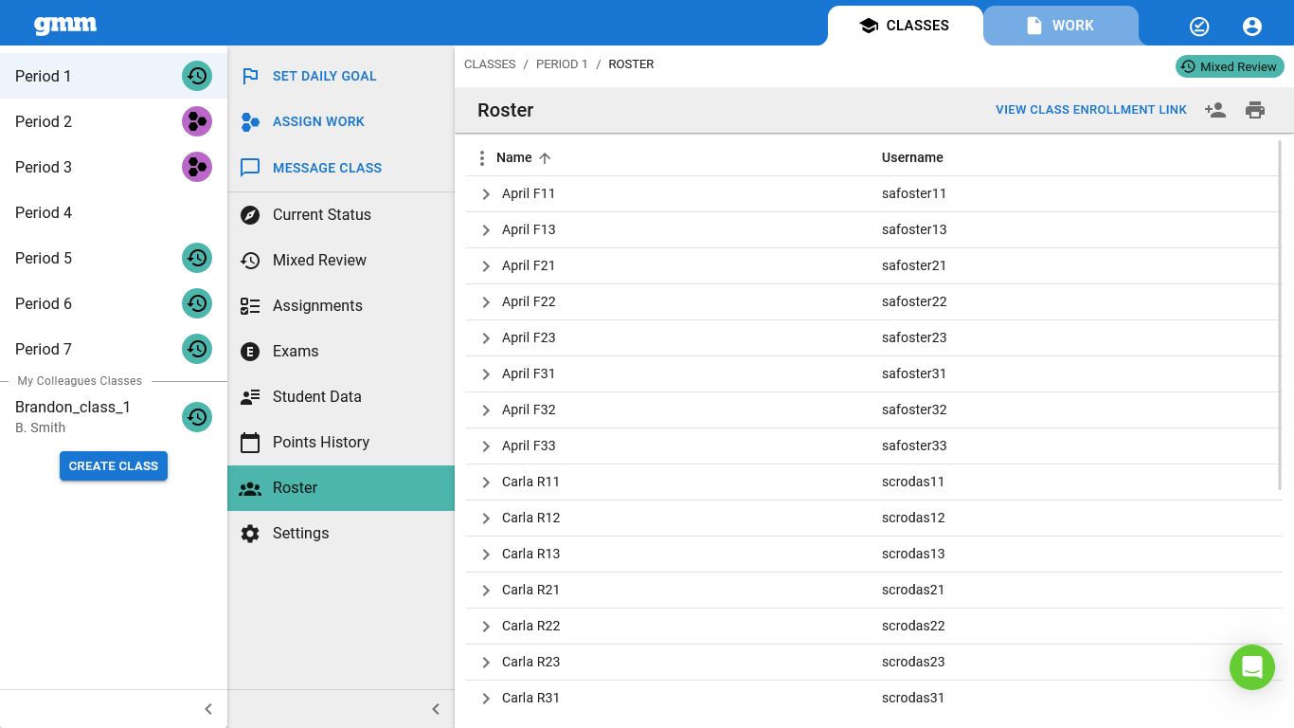Expand the April F33 student row

[x=486, y=446]
